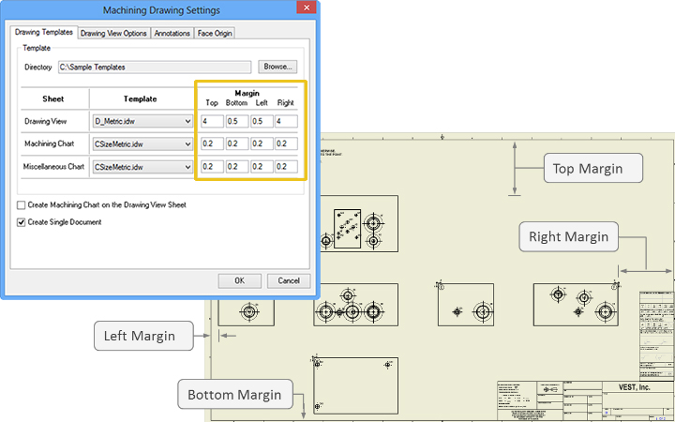
Task: Enable Create Machining Chart on Drawing View Sheet
Action: (22, 204)
